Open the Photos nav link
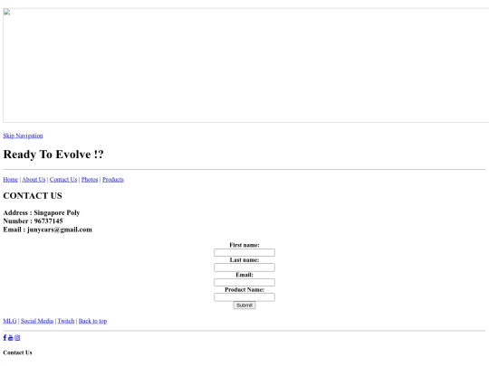The image size is (489, 366). 90,180
